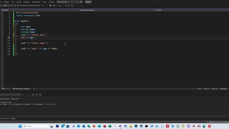Click 'using namespace std;' line
The height and width of the screenshot is (129, 229).
28,15
